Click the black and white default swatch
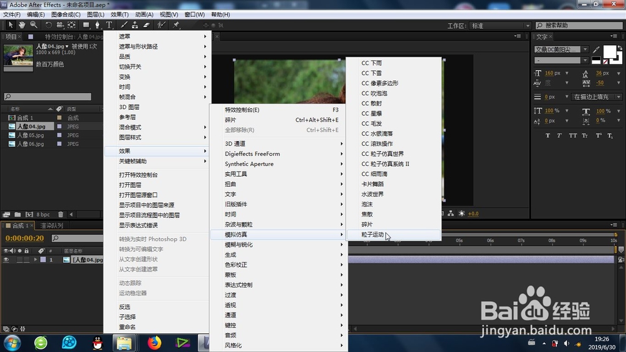The image size is (626, 352). 596,60
